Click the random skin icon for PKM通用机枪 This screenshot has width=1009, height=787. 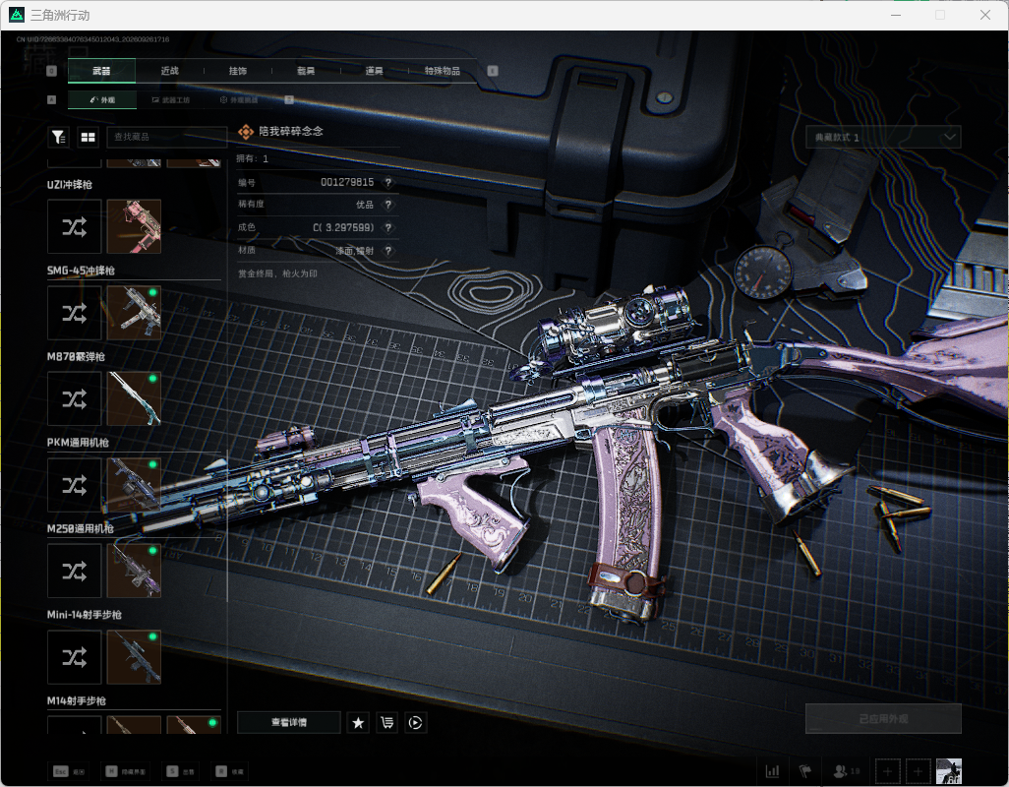(75, 485)
